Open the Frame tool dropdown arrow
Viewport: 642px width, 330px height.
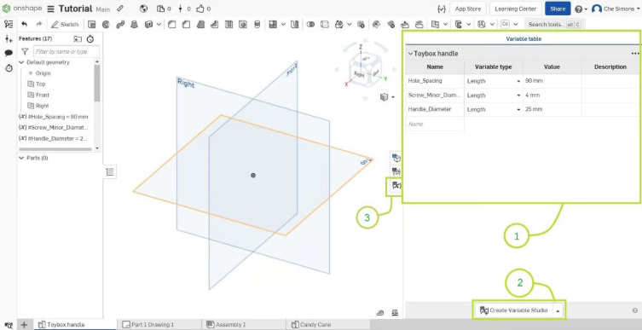pos(469,25)
